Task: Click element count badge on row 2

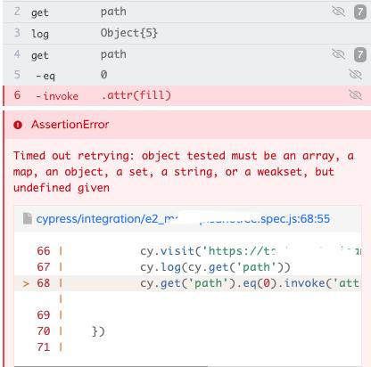Action: [x=360, y=12]
